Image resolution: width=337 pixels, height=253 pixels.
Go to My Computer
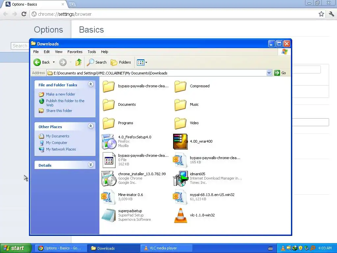click(x=57, y=143)
